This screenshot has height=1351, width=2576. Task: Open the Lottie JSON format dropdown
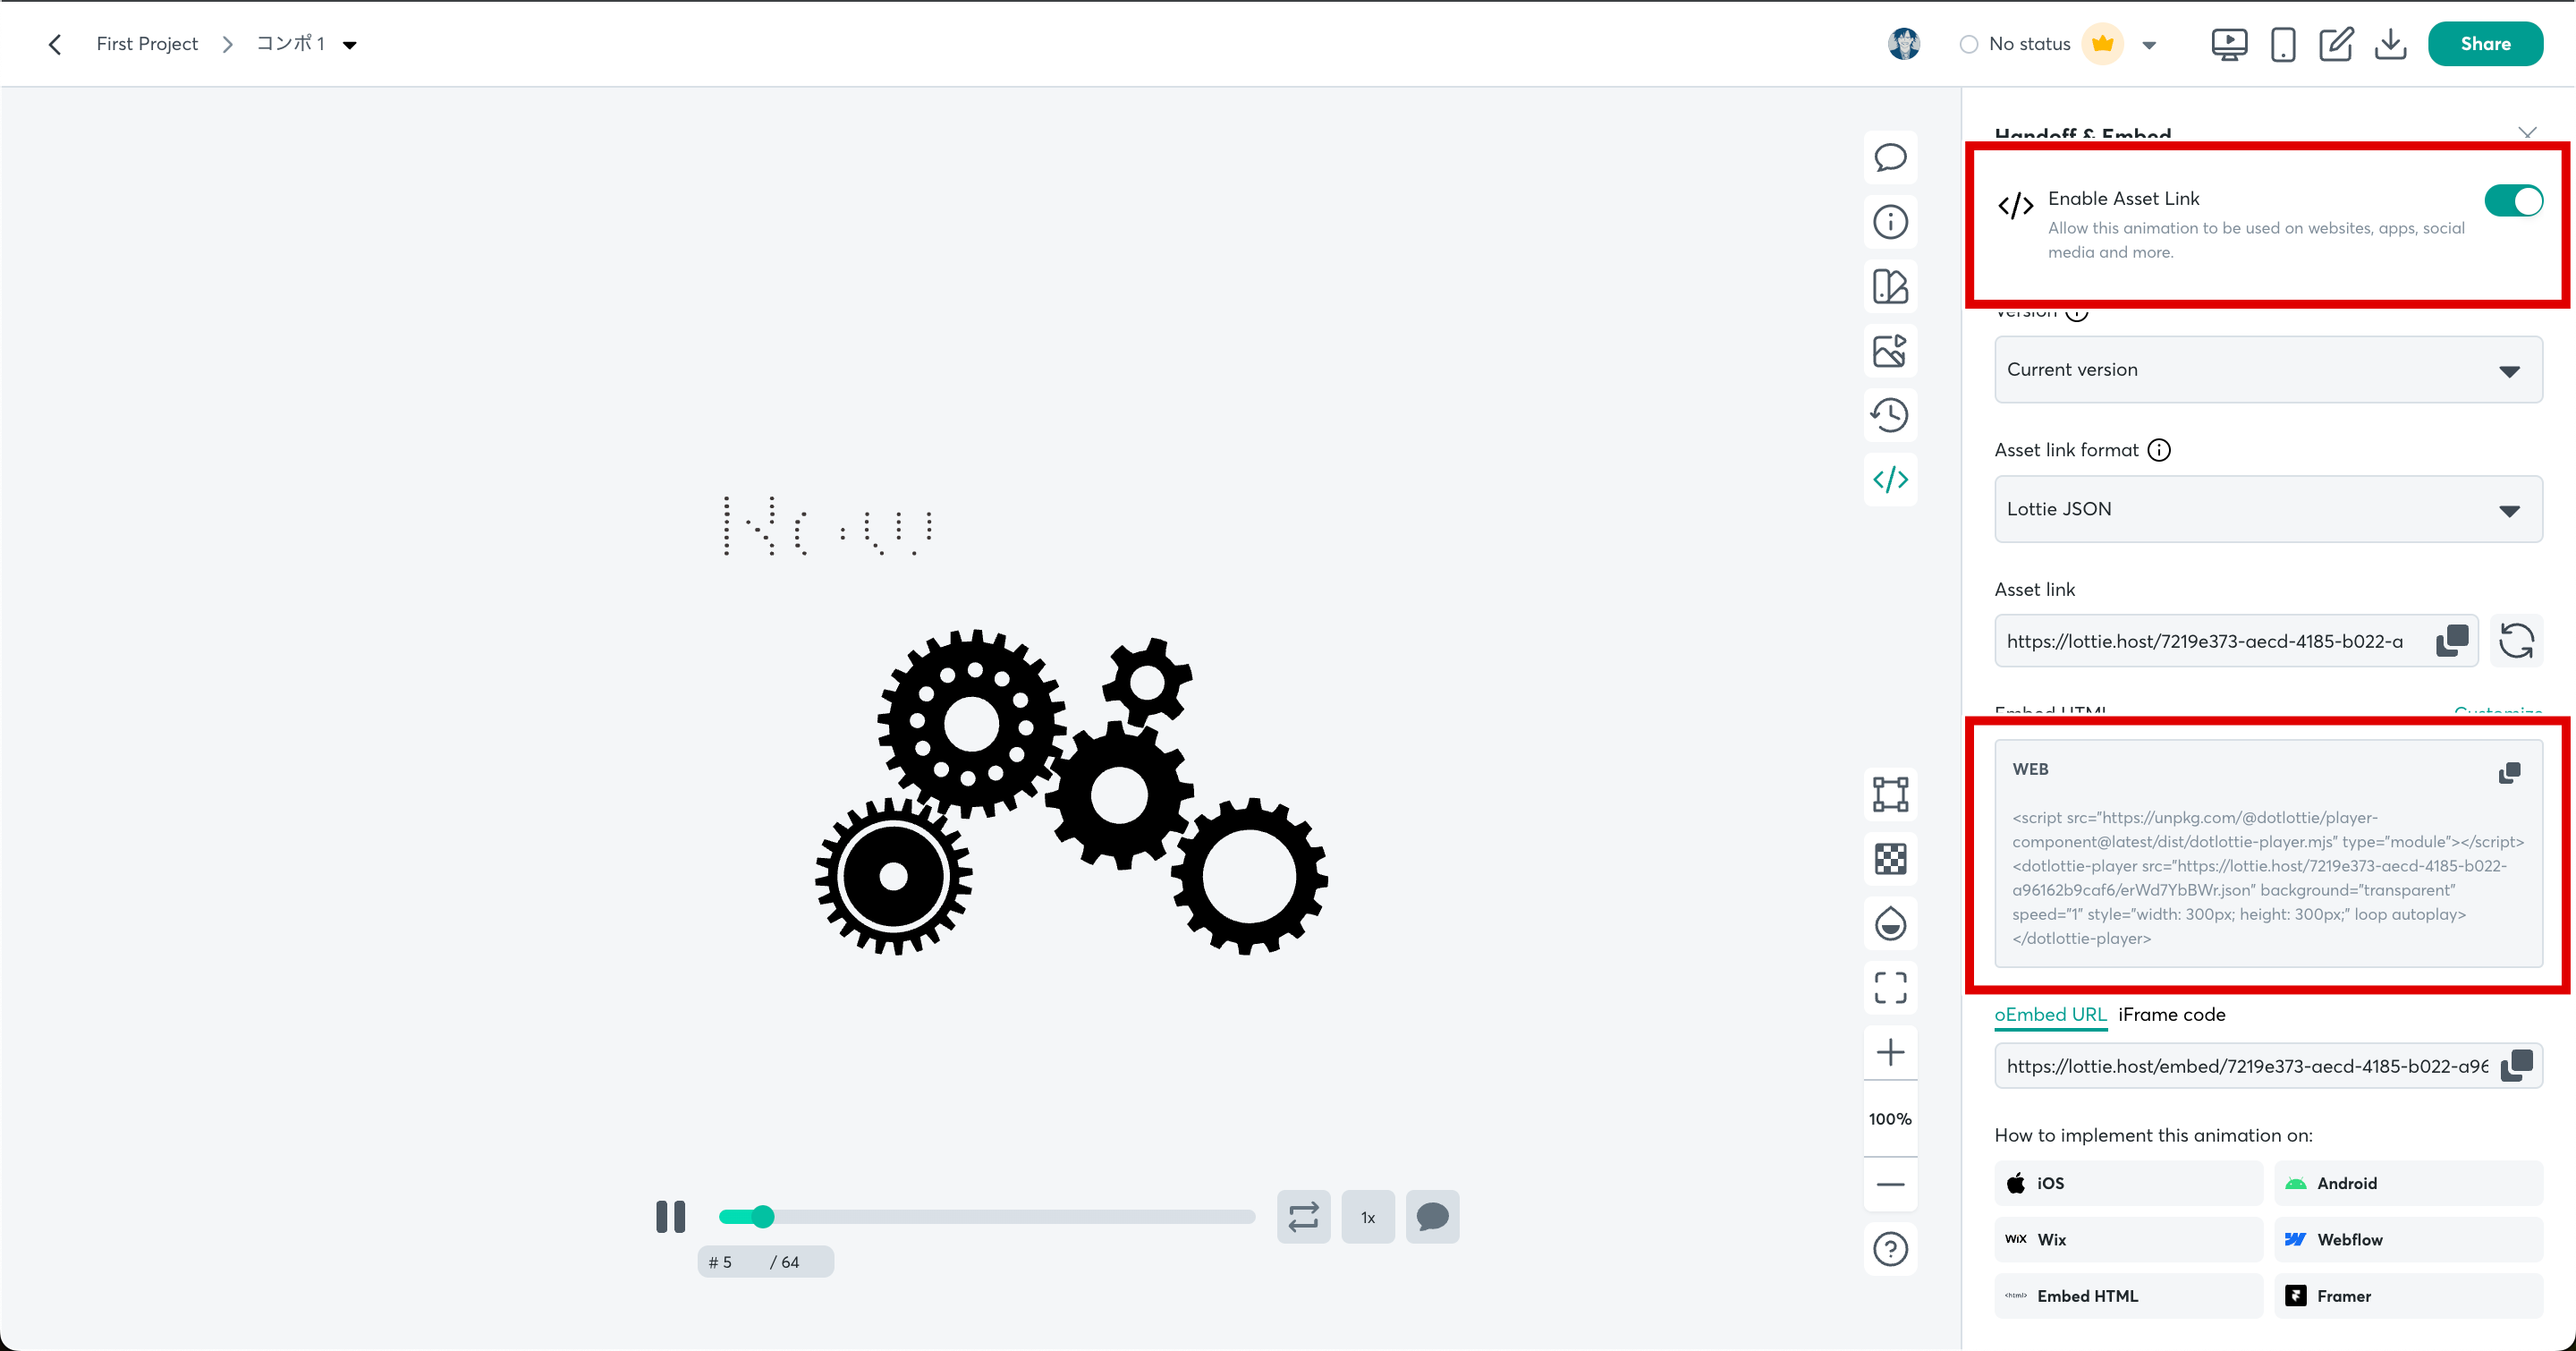(2267, 509)
